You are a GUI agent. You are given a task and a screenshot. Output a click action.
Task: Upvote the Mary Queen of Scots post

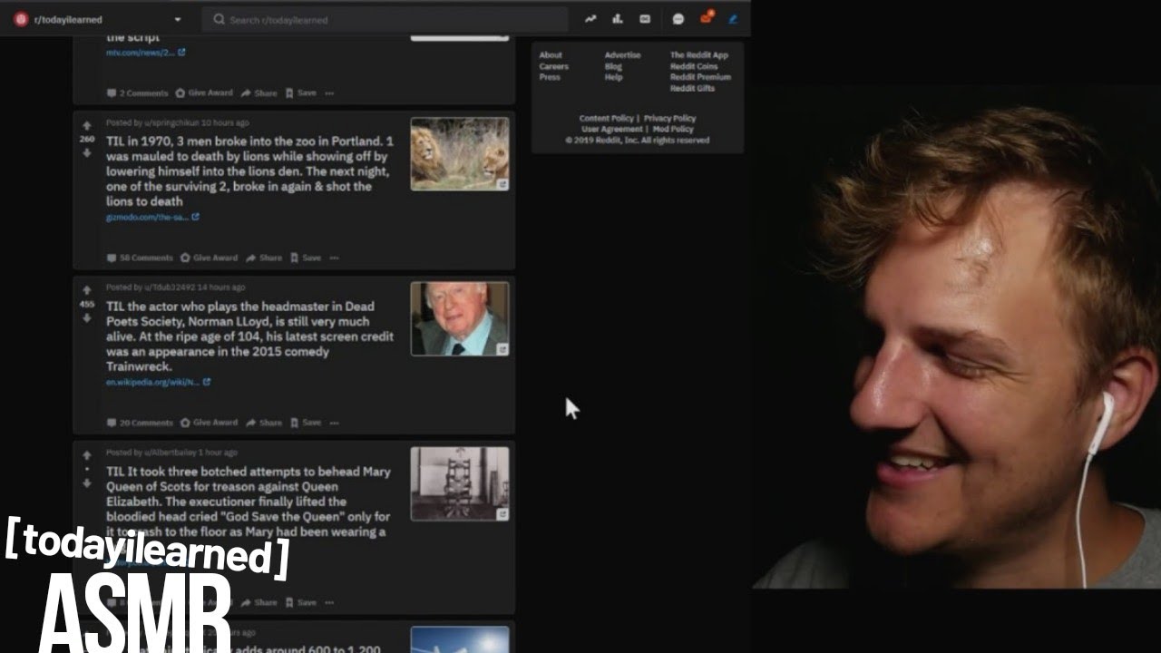[87, 456]
